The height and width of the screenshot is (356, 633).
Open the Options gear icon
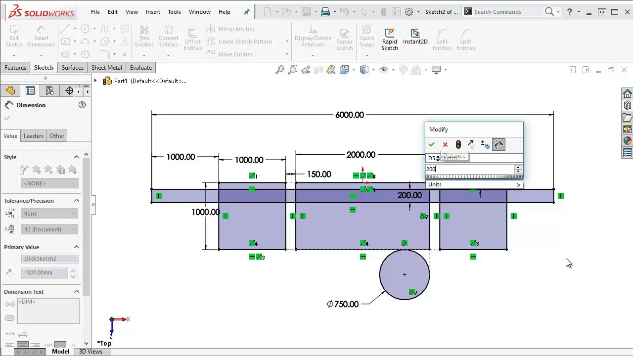[x=409, y=11]
